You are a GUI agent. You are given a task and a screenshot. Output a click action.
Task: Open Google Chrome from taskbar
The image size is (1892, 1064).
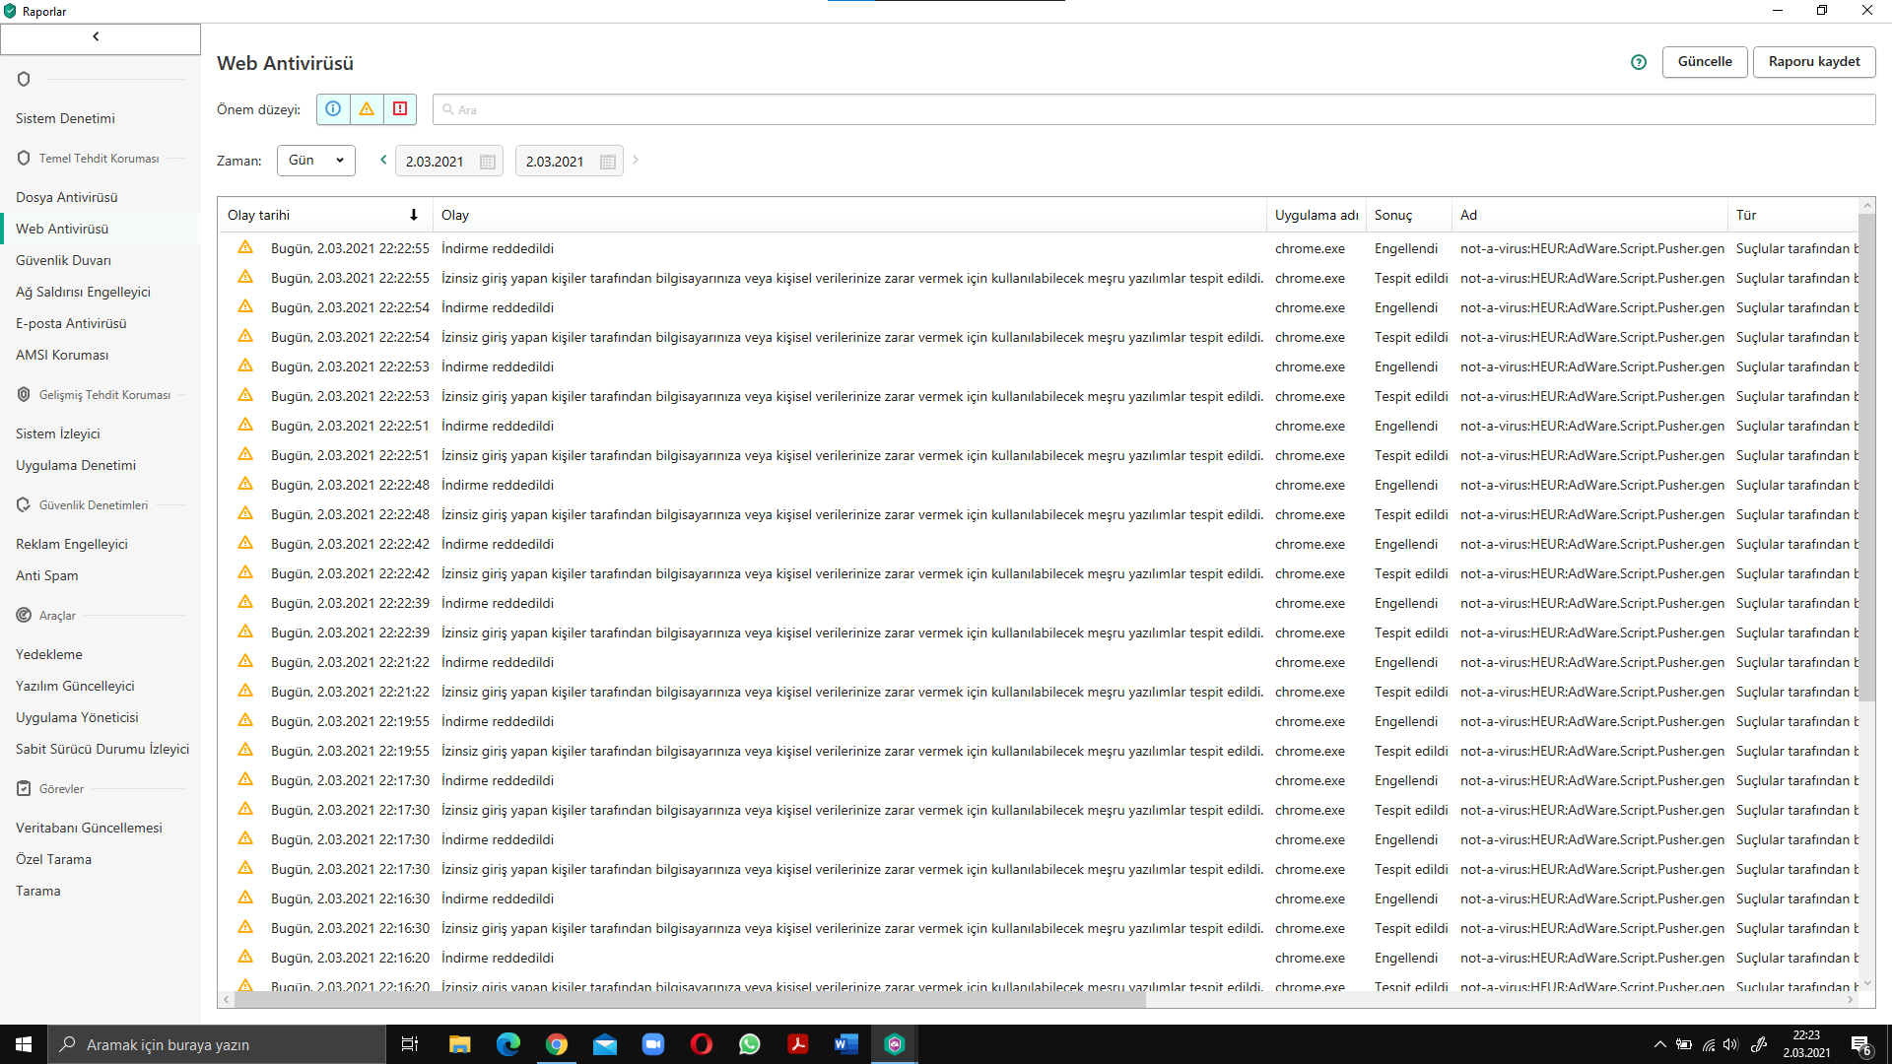(557, 1044)
